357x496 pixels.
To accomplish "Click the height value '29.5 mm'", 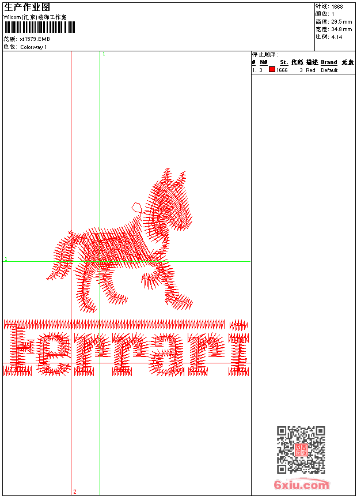I will pos(341,22).
